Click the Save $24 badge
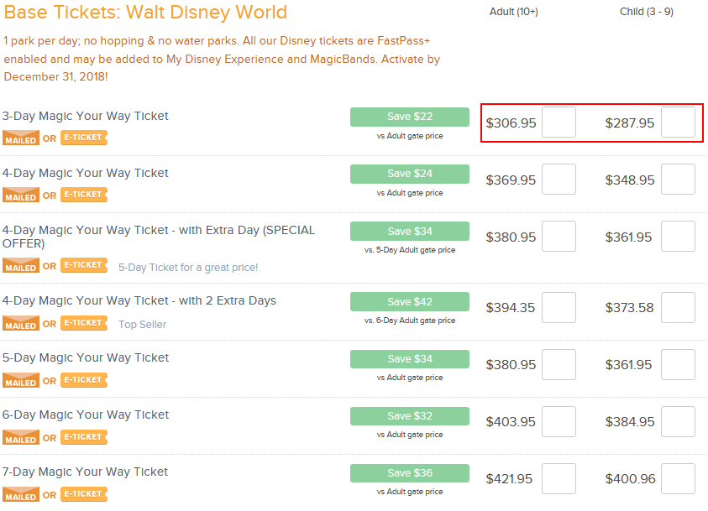This screenshot has width=708, height=511. coord(410,174)
